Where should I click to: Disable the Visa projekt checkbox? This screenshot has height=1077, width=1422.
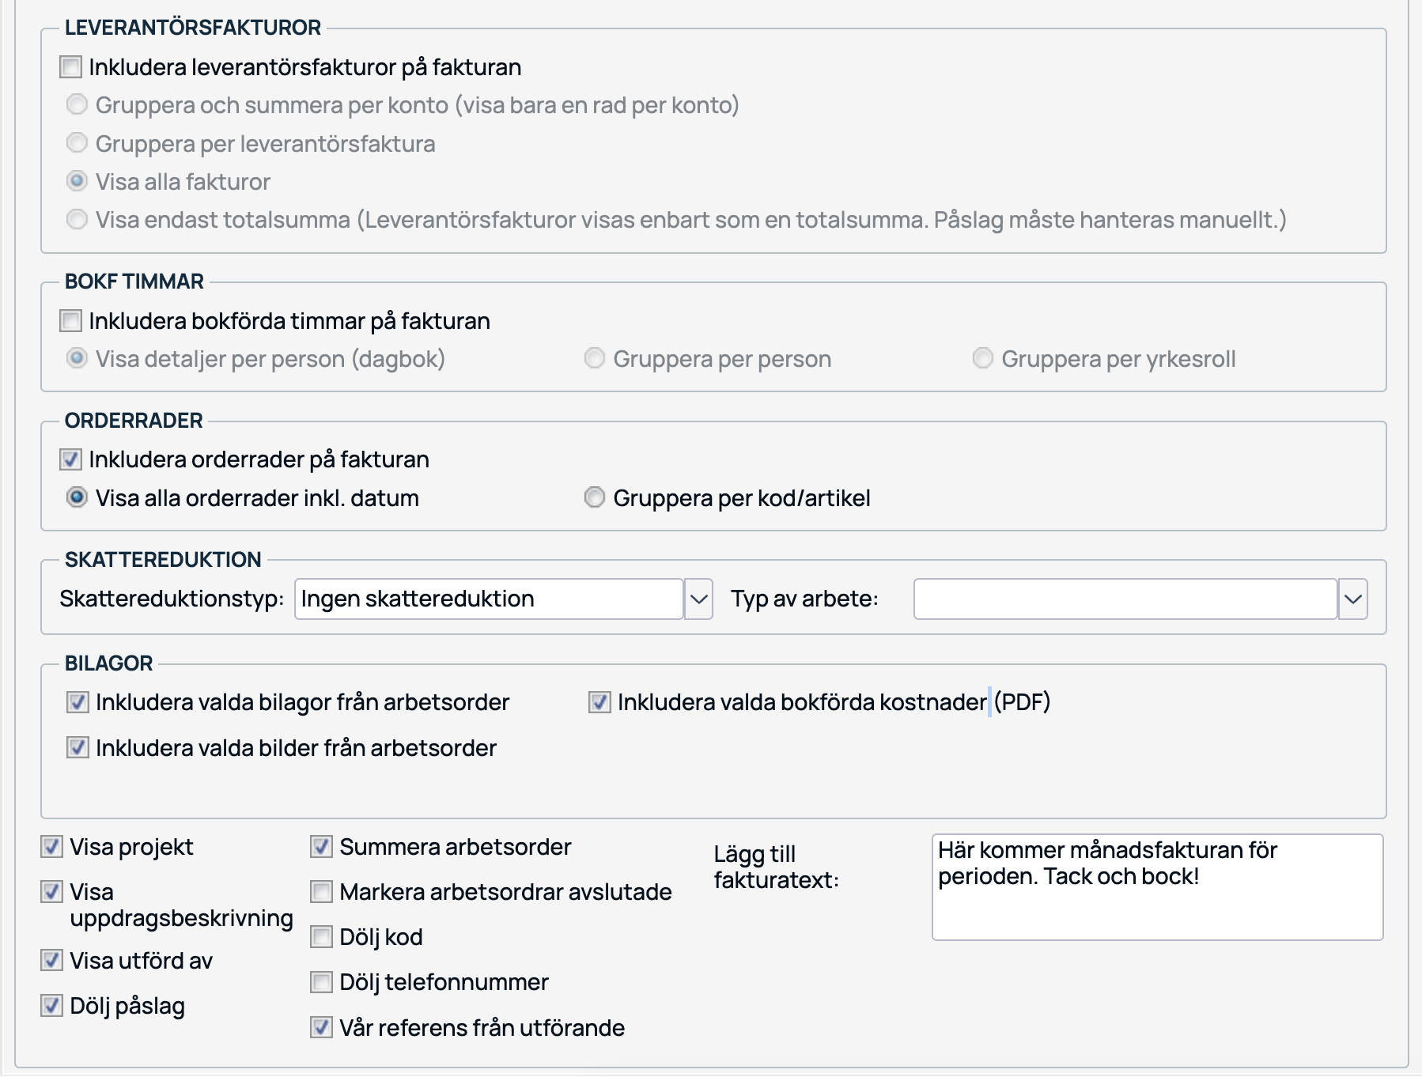coord(52,847)
